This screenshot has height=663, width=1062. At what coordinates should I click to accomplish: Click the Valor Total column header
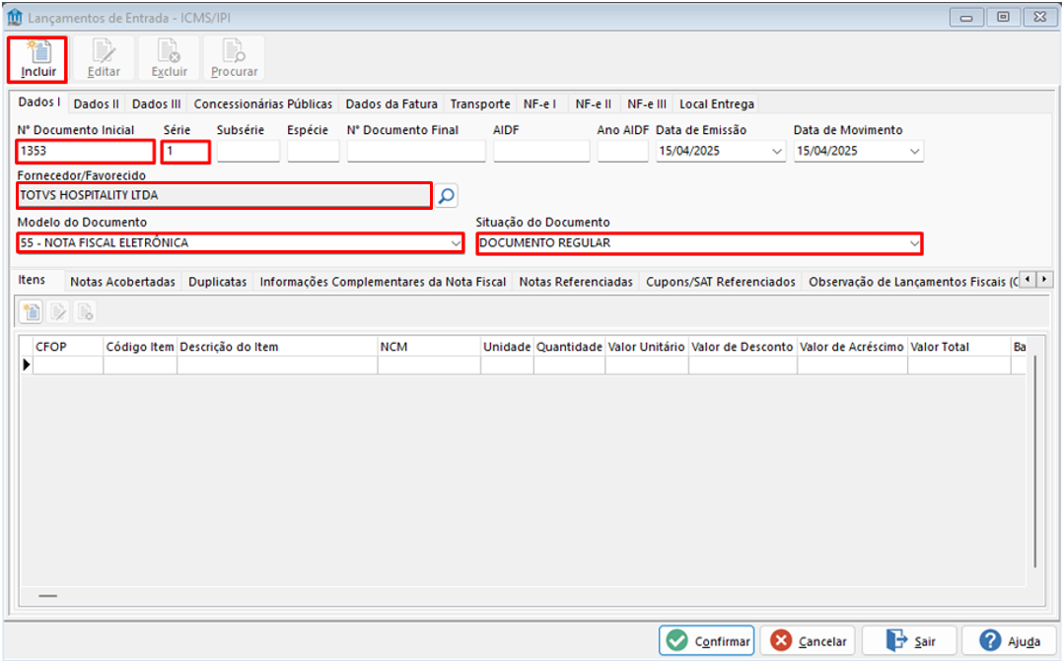pyautogui.click(x=958, y=347)
